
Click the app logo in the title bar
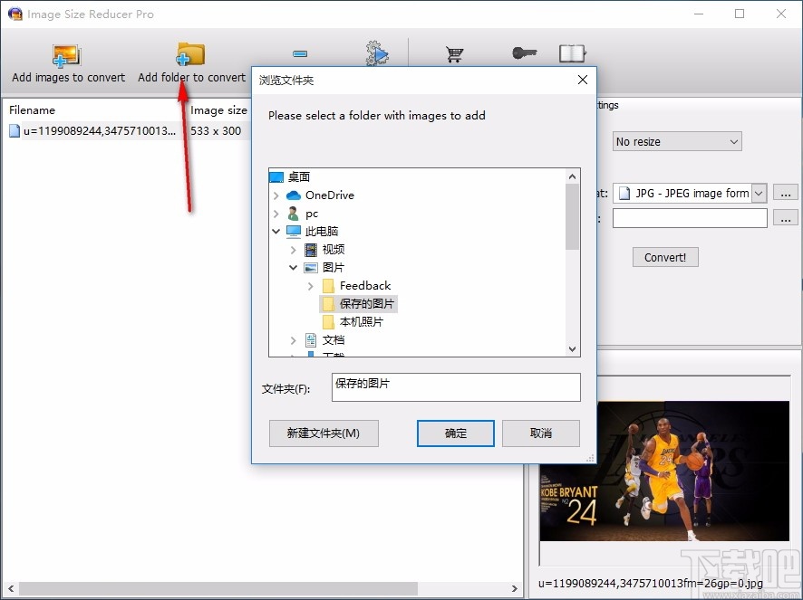point(15,14)
